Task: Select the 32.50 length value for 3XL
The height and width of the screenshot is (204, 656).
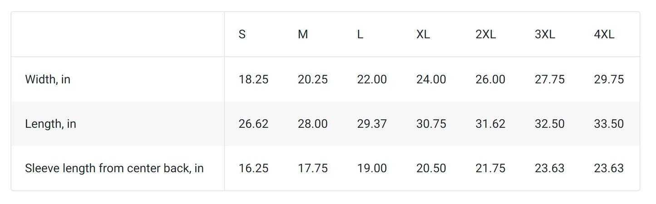Action: (x=549, y=124)
